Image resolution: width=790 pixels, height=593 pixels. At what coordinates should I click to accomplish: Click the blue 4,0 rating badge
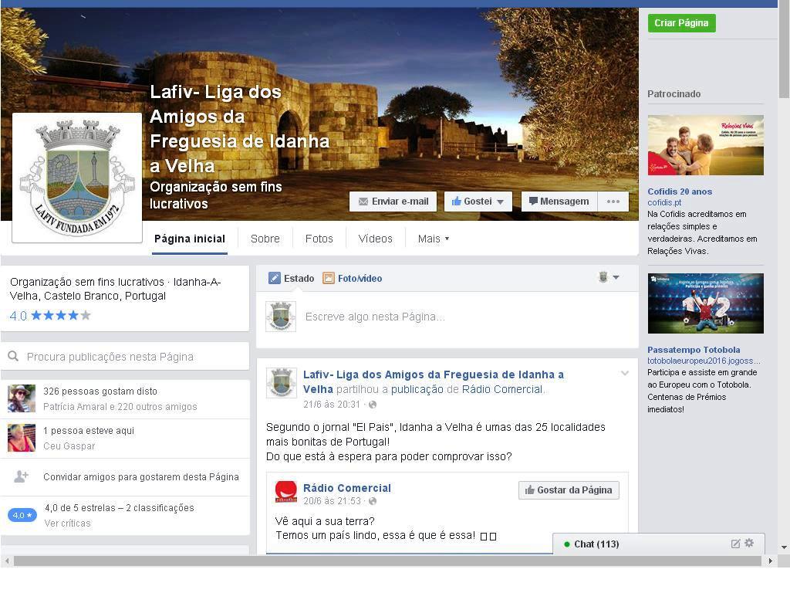(x=22, y=515)
